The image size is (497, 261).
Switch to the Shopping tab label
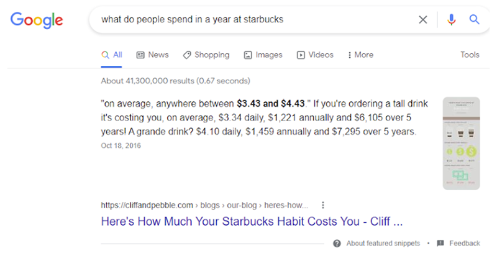(212, 55)
